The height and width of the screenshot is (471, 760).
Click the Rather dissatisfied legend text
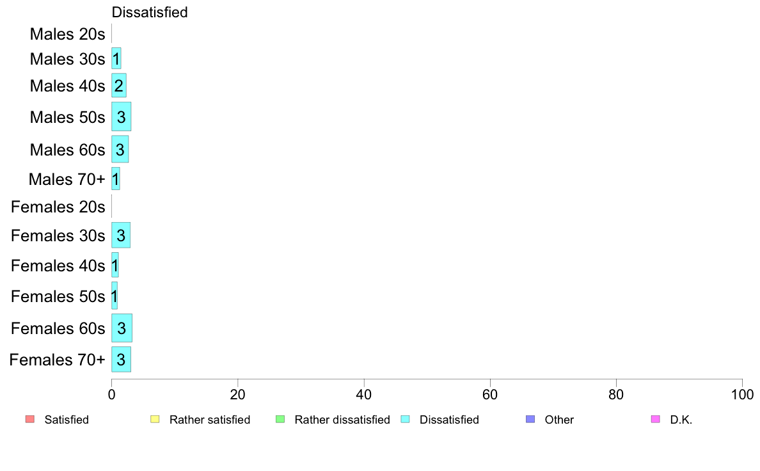pyautogui.click(x=342, y=420)
